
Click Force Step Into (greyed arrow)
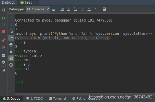tap(82, 9)
